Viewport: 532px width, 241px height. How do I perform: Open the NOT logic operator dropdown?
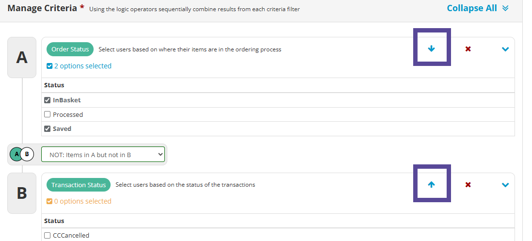[103, 154]
